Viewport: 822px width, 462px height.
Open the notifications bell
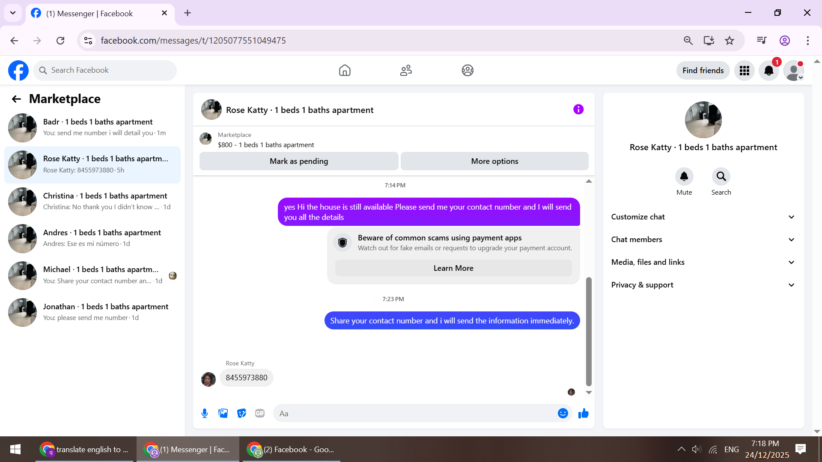coord(769,71)
